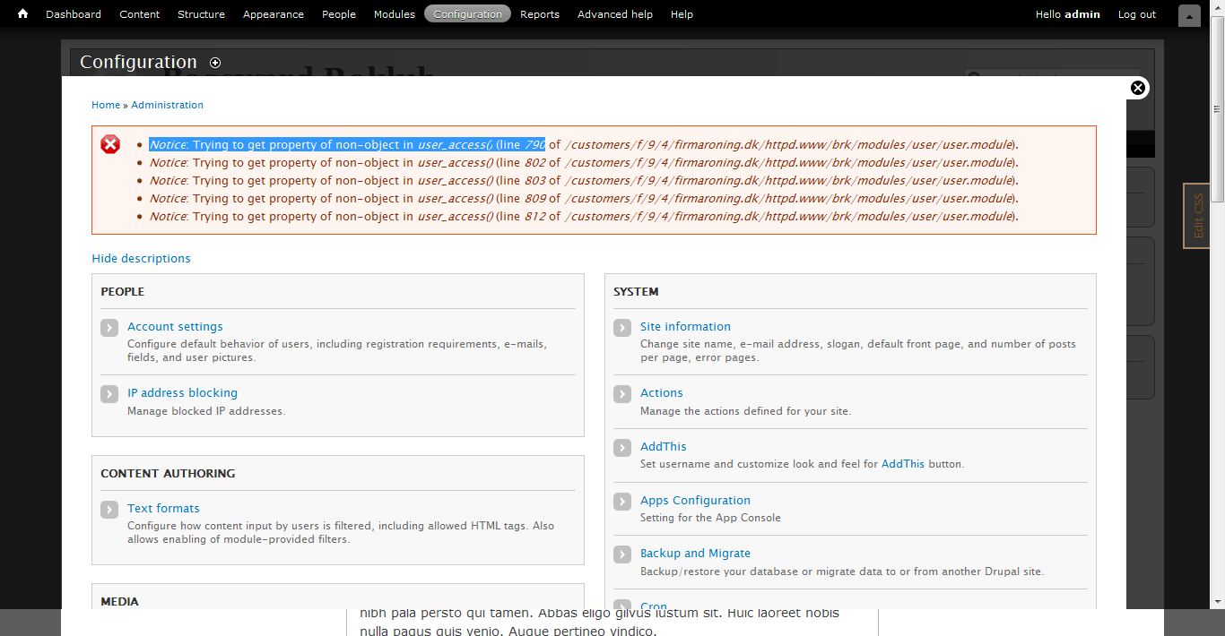1225x636 pixels.
Task: Click the home icon in admin toolbar
Action: pyautogui.click(x=23, y=14)
